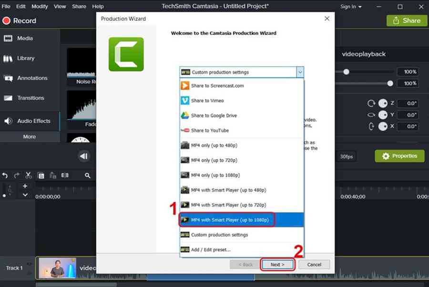Click the Next > button
The image size is (429, 287).
click(277, 265)
